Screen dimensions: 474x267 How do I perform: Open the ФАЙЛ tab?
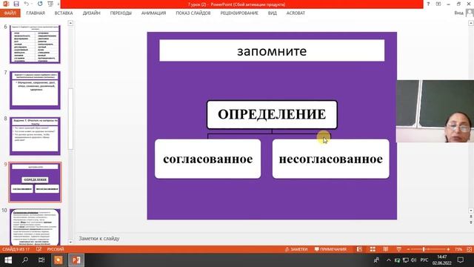[10, 13]
